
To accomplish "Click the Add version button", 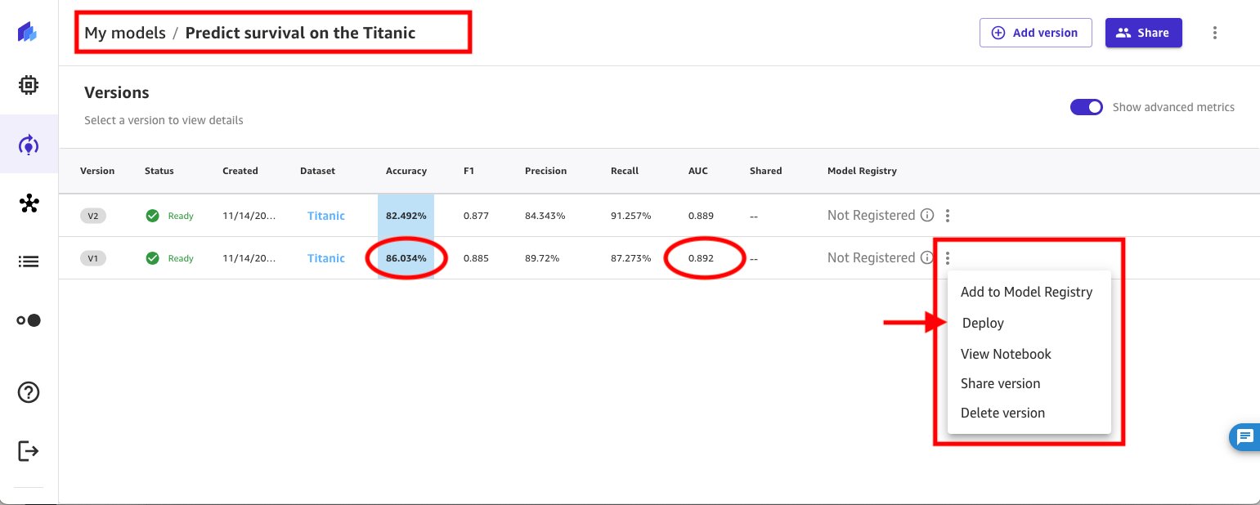I will point(1035,33).
